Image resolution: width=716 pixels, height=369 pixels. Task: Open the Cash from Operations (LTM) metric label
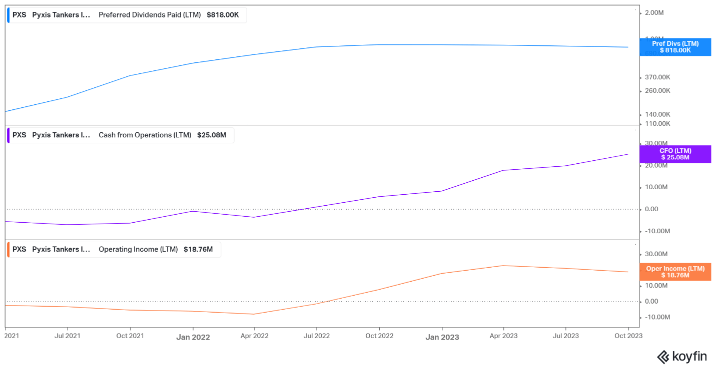tap(145, 135)
